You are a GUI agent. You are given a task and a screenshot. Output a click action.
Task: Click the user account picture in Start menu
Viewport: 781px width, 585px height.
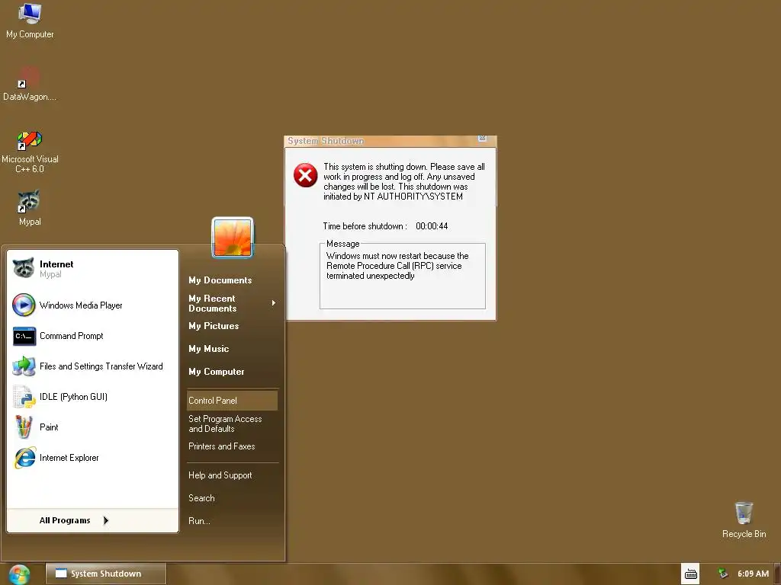(232, 238)
